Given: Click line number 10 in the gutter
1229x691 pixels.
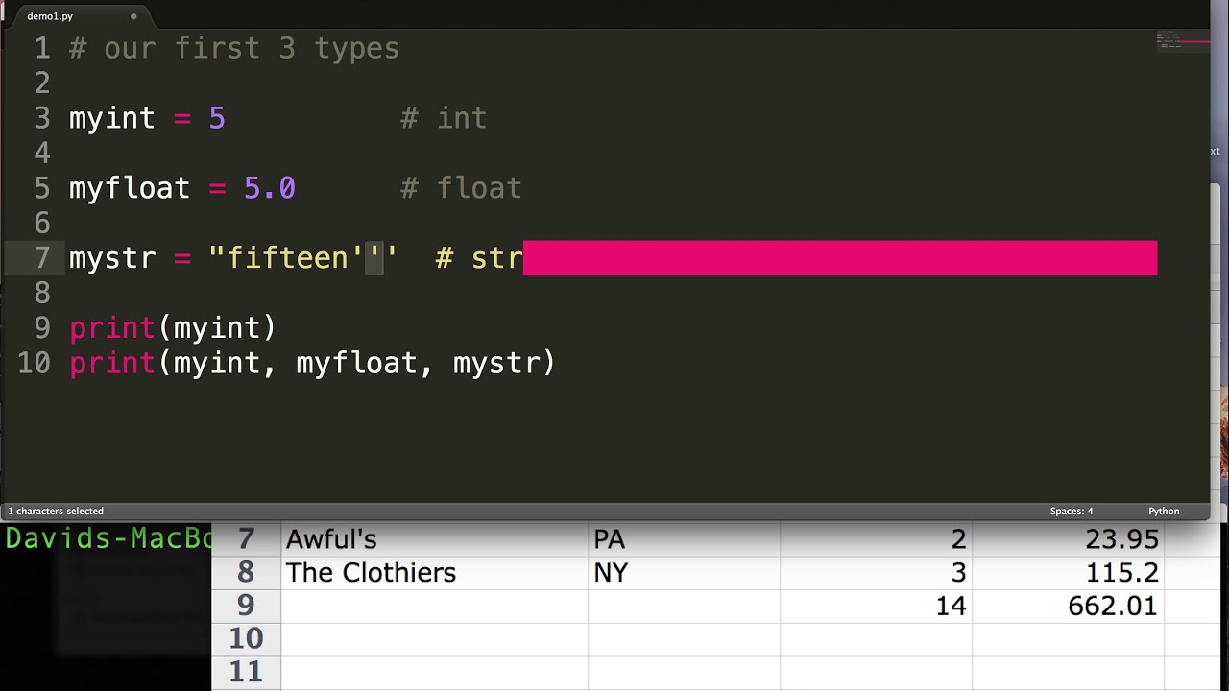Looking at the screenshot, I should tap(34, 363).
